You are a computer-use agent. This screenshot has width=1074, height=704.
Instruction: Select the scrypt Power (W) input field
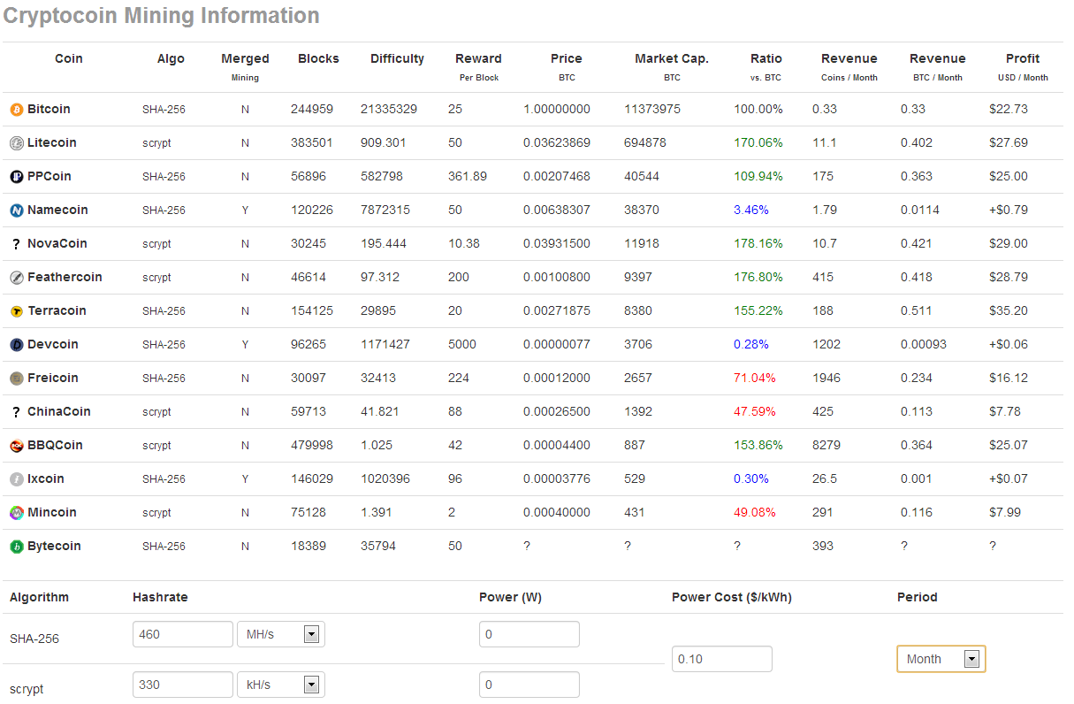pyautogui.click(x=529, y=685)
